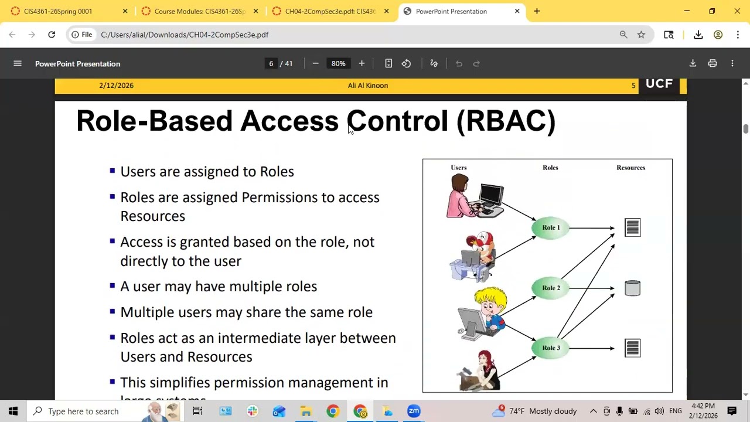The image size is (750, 422).
Task: Go forward in browser history
Action: tap(32, 35)
